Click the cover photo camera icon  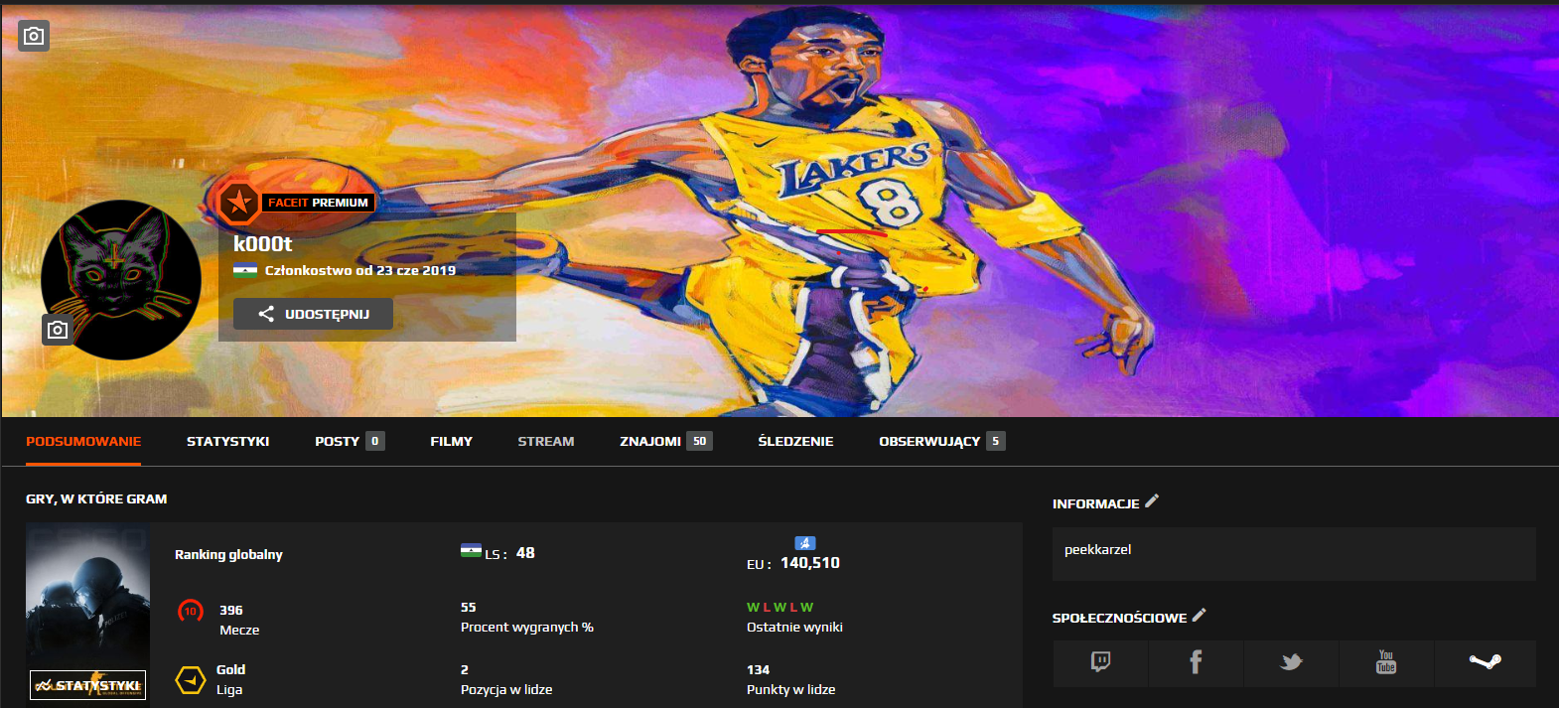pos(34,36)
